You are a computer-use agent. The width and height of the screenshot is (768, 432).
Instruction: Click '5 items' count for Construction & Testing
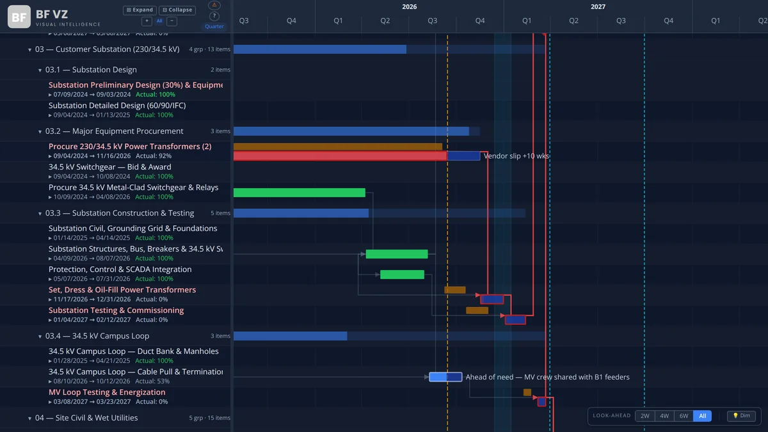tap(220, 213)
